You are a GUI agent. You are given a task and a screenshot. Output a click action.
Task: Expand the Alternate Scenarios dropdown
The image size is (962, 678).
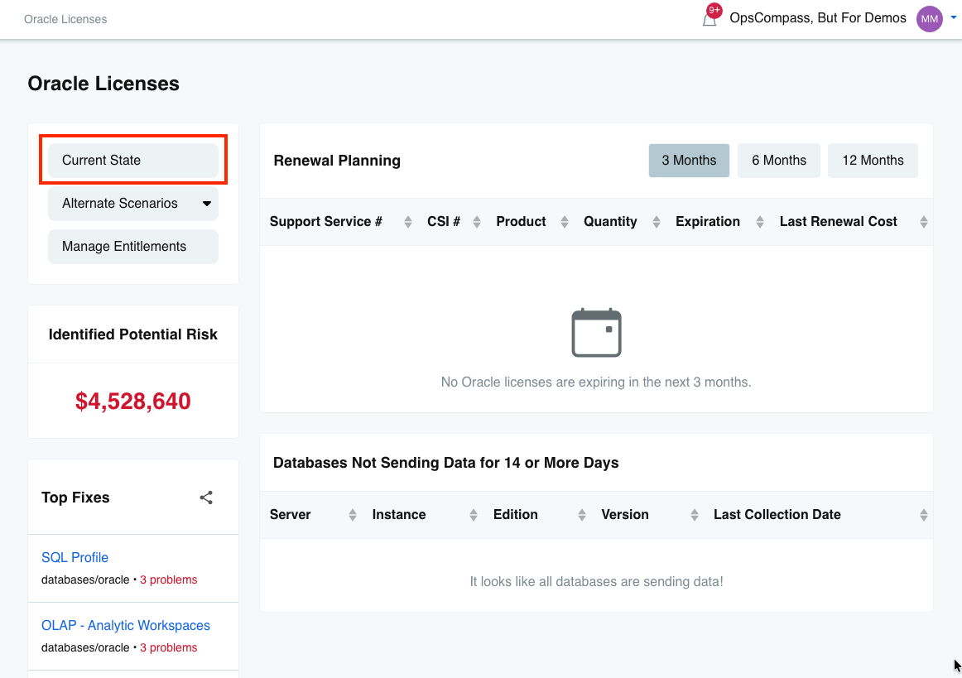click(x=133, y=204)
